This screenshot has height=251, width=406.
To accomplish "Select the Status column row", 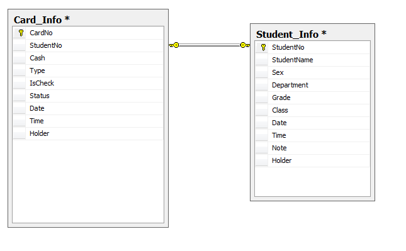I will point(88,96).
